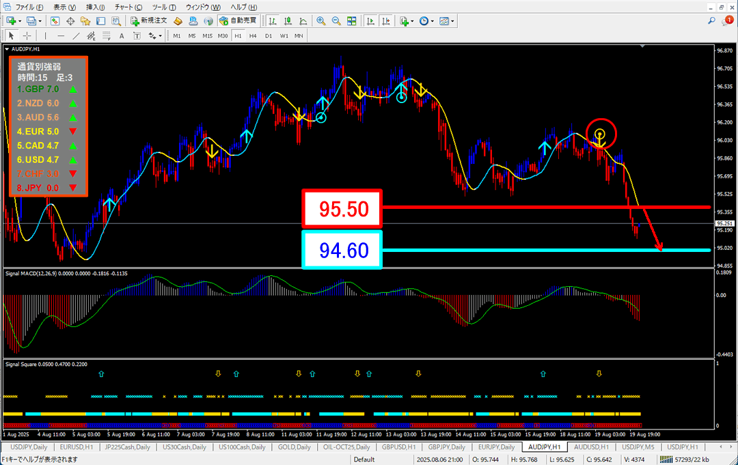Switch chart to candlestick style

tap(288, 21)
